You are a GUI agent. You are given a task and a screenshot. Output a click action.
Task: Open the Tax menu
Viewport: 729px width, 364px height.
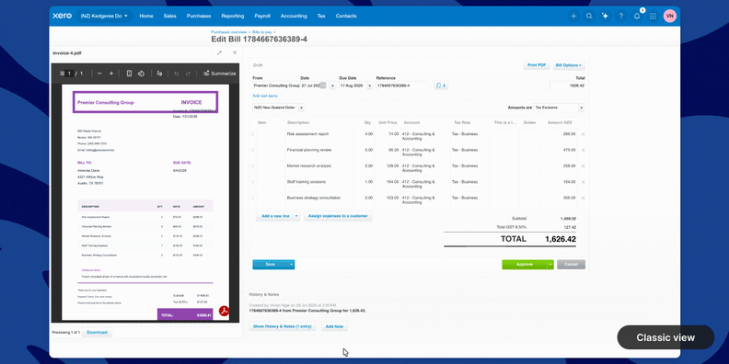click(321, 16)
